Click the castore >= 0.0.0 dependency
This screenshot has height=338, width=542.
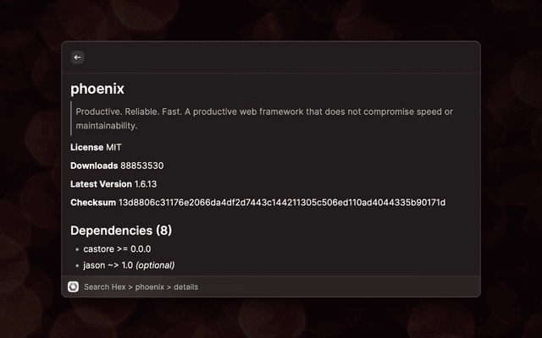pyautogui.click(x=117, y=249)
